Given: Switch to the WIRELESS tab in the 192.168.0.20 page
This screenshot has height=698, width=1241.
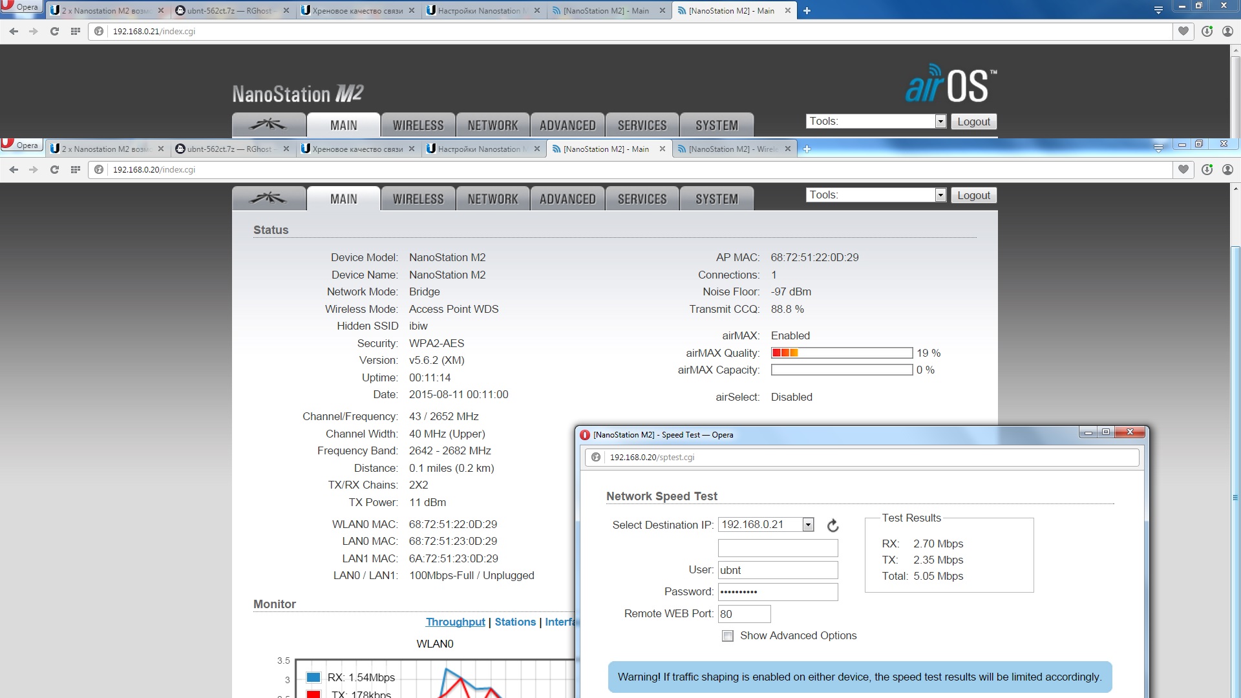Looking at the screenshot, I should coord(418,198).
